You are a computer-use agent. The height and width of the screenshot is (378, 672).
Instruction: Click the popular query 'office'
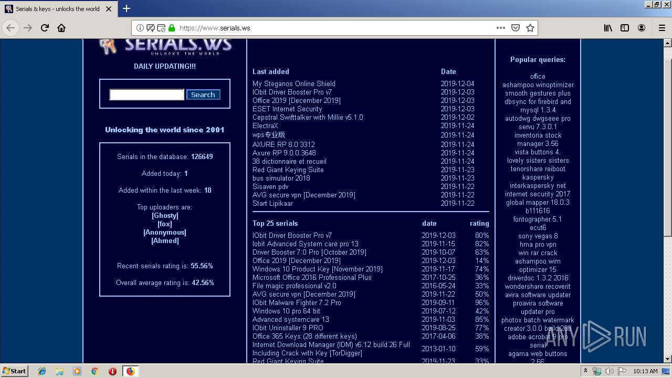click(x=538, y=76)
